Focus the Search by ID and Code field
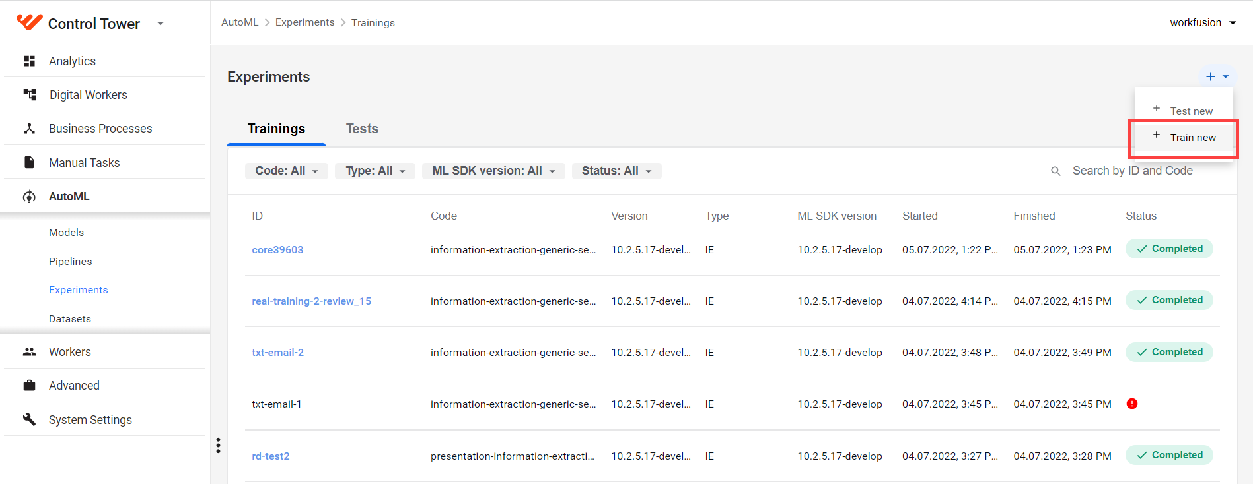The image size is (1253, 484). click(x=1132, y=171)
